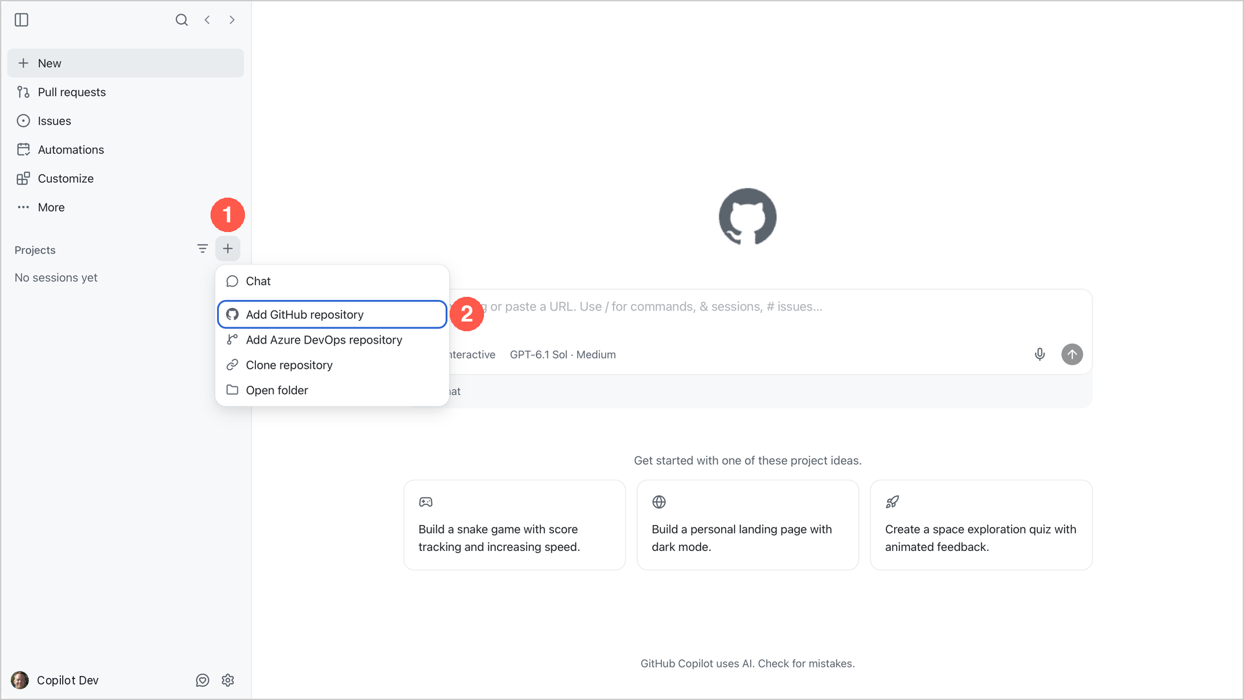
Task: Click the 'No sessions yet' text
Action: 56,277
